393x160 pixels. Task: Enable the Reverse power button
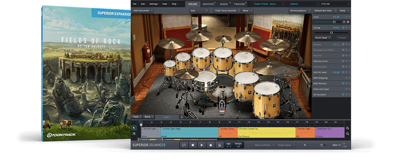[x=343, y=44]
